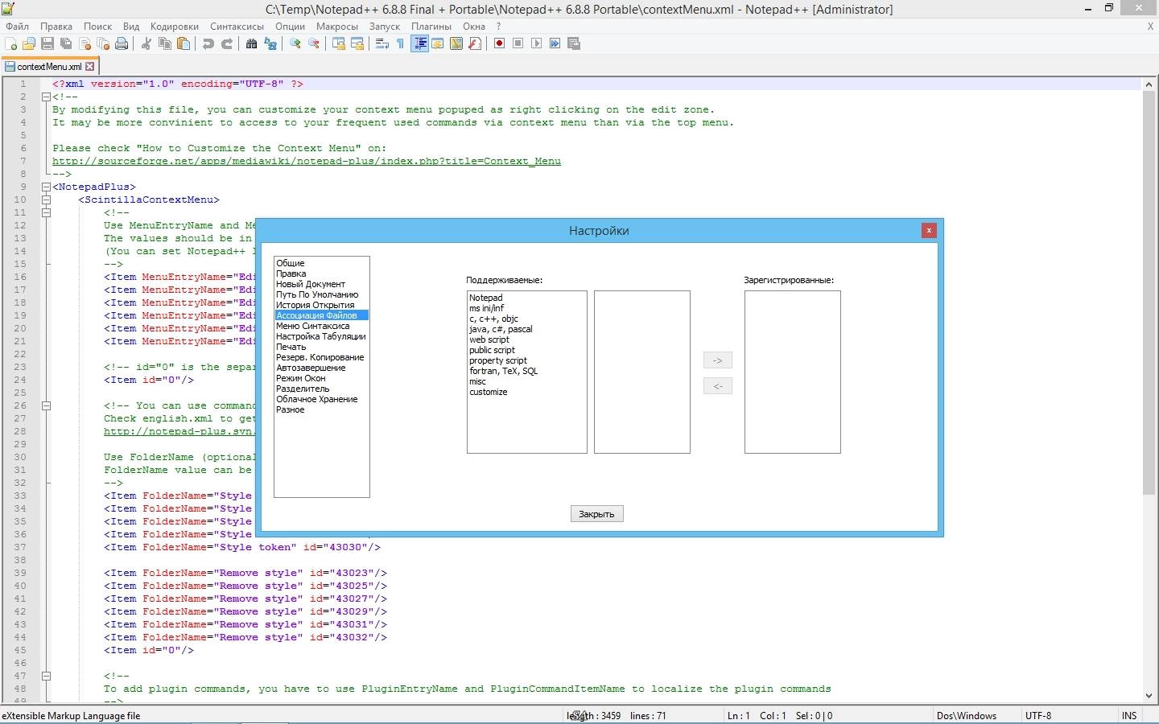This screenshot has width=1159, height=724.
Task: Open Find with the binoculars icon
Action: pyautogui.click(x=252, y=43)
